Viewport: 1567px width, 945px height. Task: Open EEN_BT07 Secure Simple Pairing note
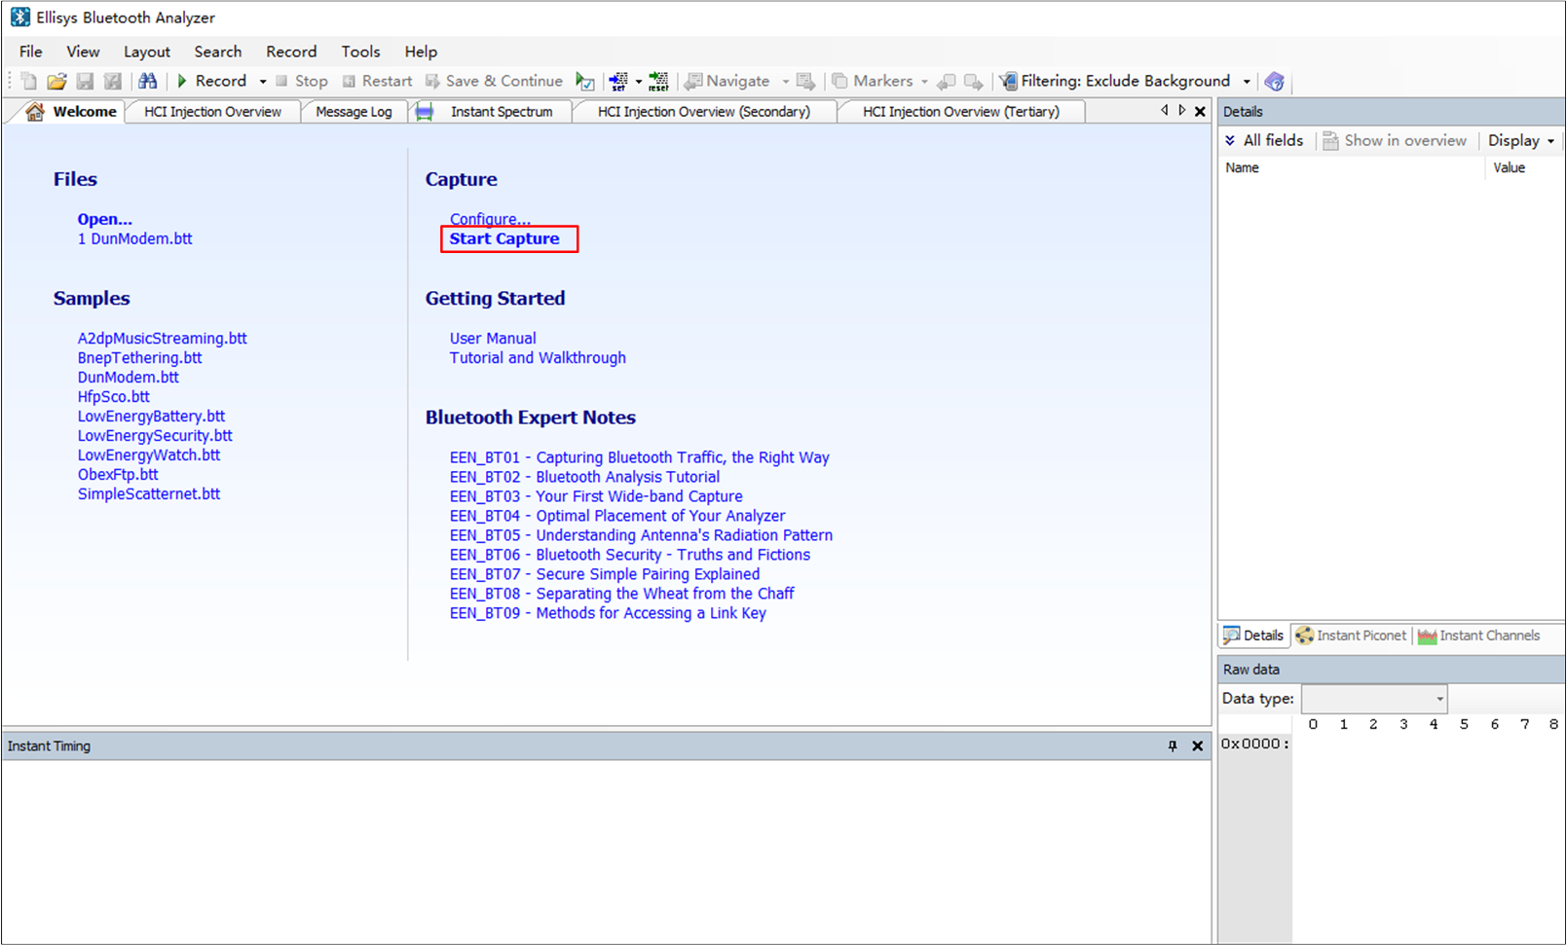coord(605,573)
